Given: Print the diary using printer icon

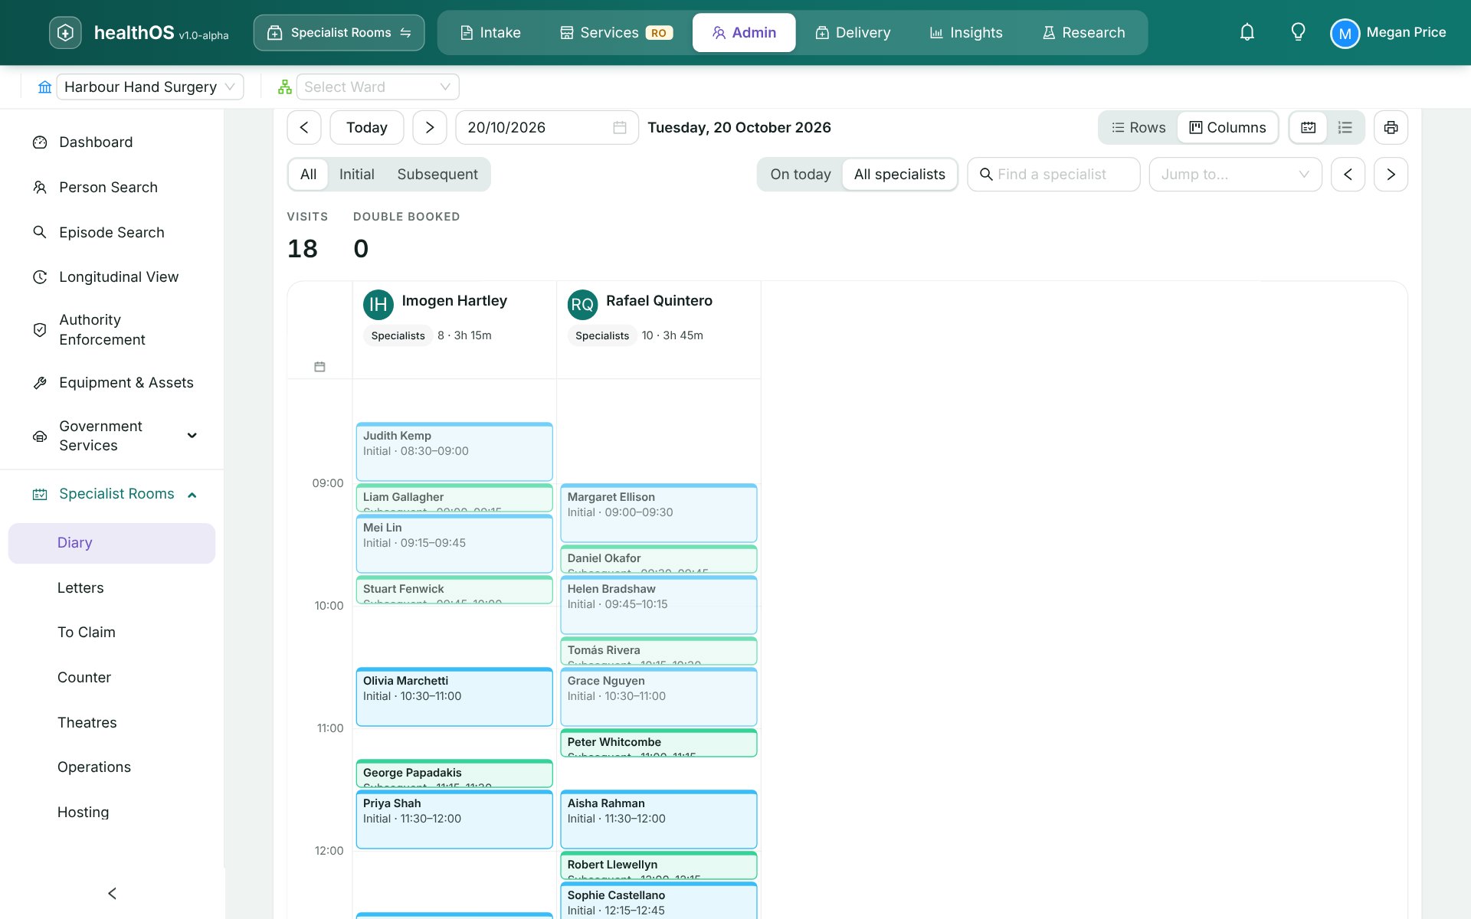Looking at the screenshot, I should [x=1391, y=128].
